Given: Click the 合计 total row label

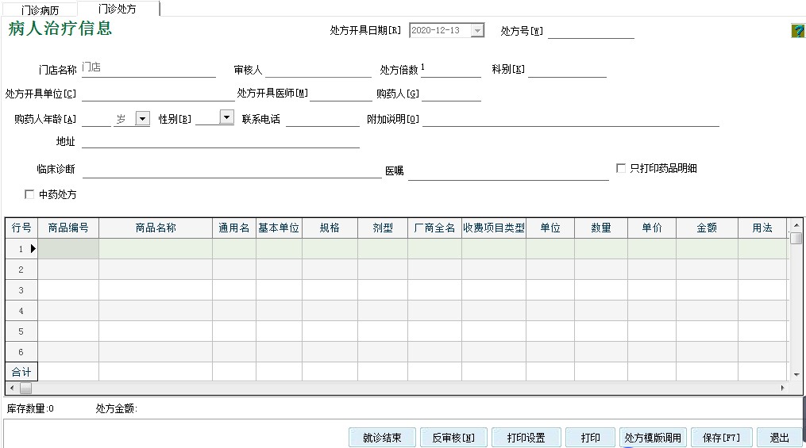Looking at the screenshot, I should point(21,372).
